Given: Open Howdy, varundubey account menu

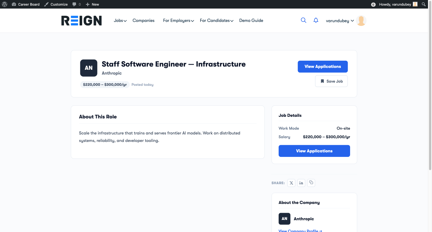Looking at the screenshot, I should [x=398, y=4].
